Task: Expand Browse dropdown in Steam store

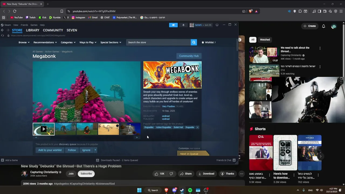Action: point(24,42)
